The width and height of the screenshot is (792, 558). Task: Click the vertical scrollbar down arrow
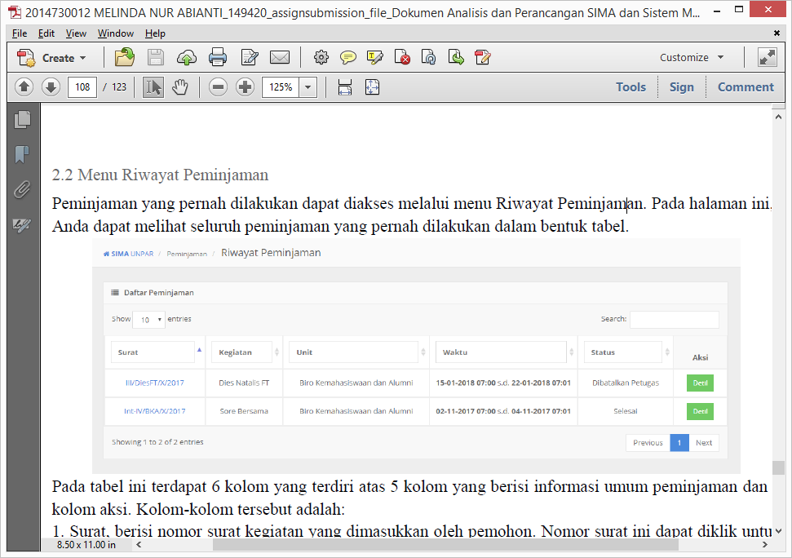click(x=779, y=529)
